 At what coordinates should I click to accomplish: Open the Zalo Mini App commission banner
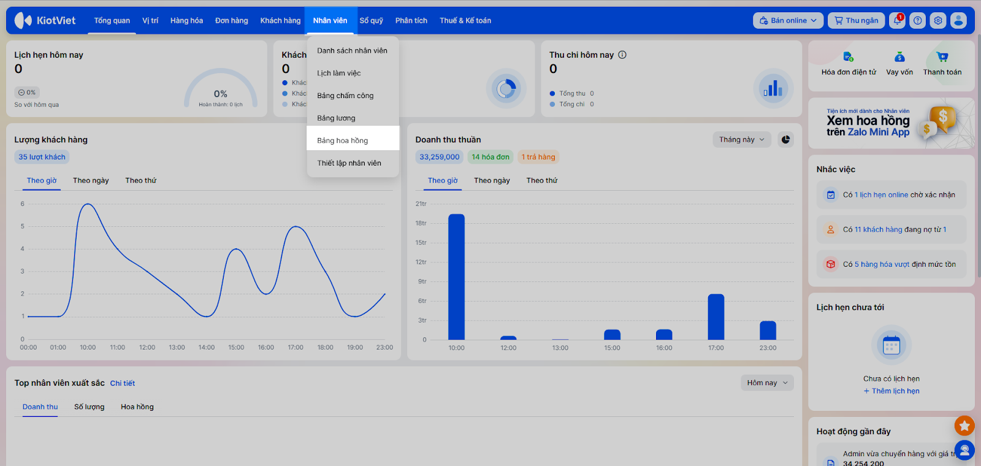tap(891, 123)
